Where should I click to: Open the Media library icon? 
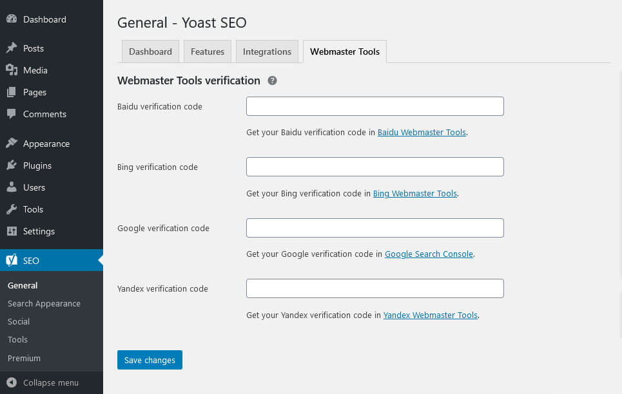(12, 70)
